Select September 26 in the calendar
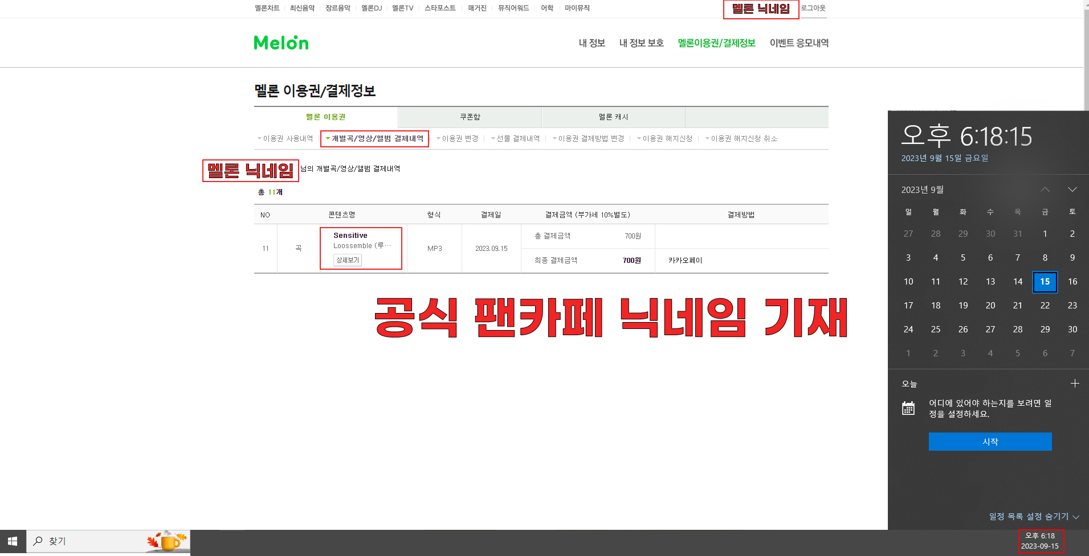This screenshot has width=1089, height=556. [963, 330]
